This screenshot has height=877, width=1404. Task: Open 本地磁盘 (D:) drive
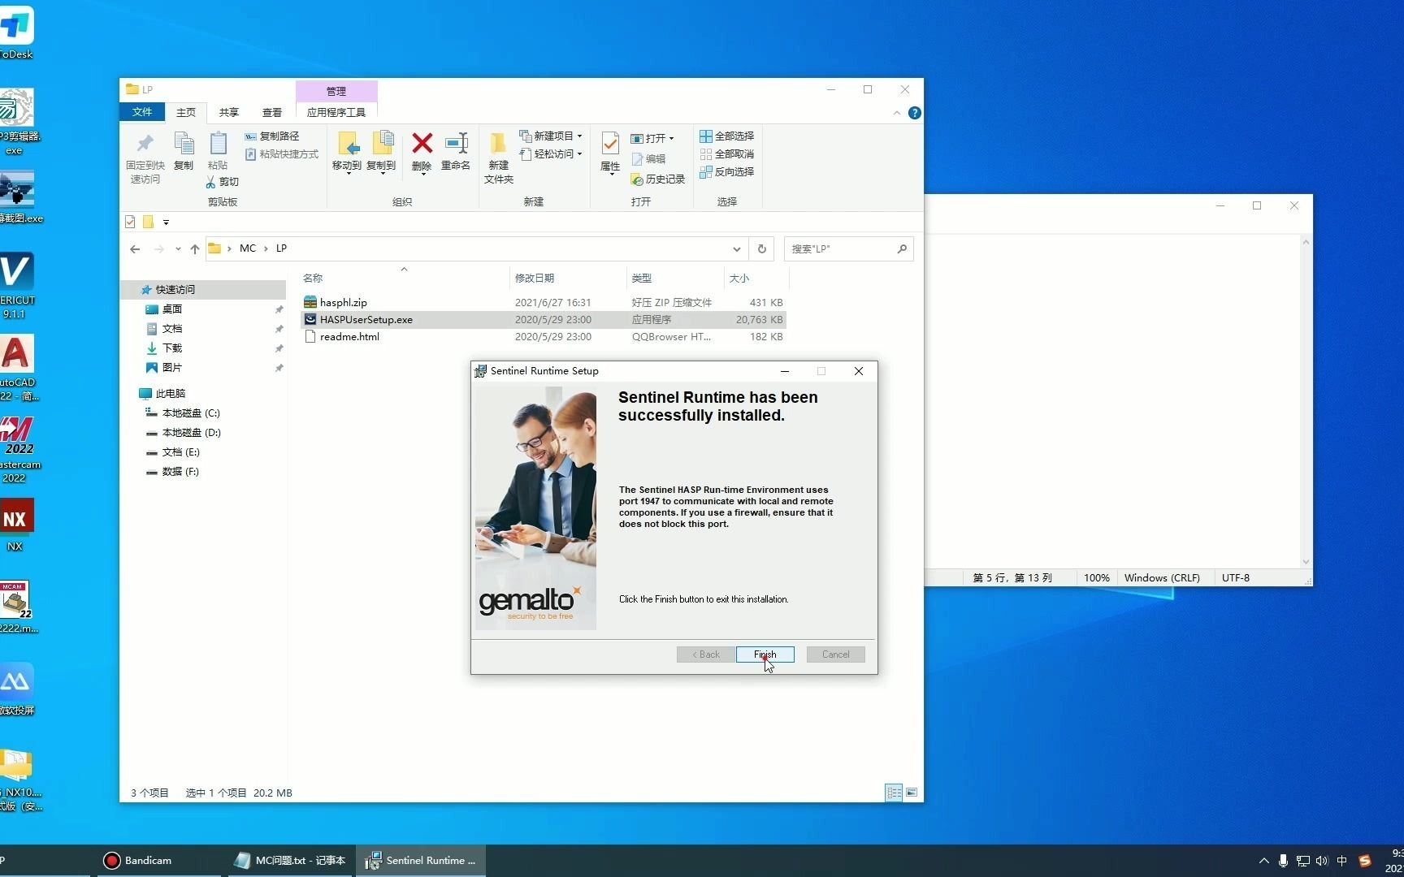(x=191, y=433)
